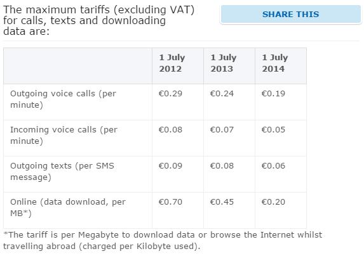
Task: Select the €0.05 incoming calls 2014 cell
Action: pyautogui.click(x=281, y=138)
